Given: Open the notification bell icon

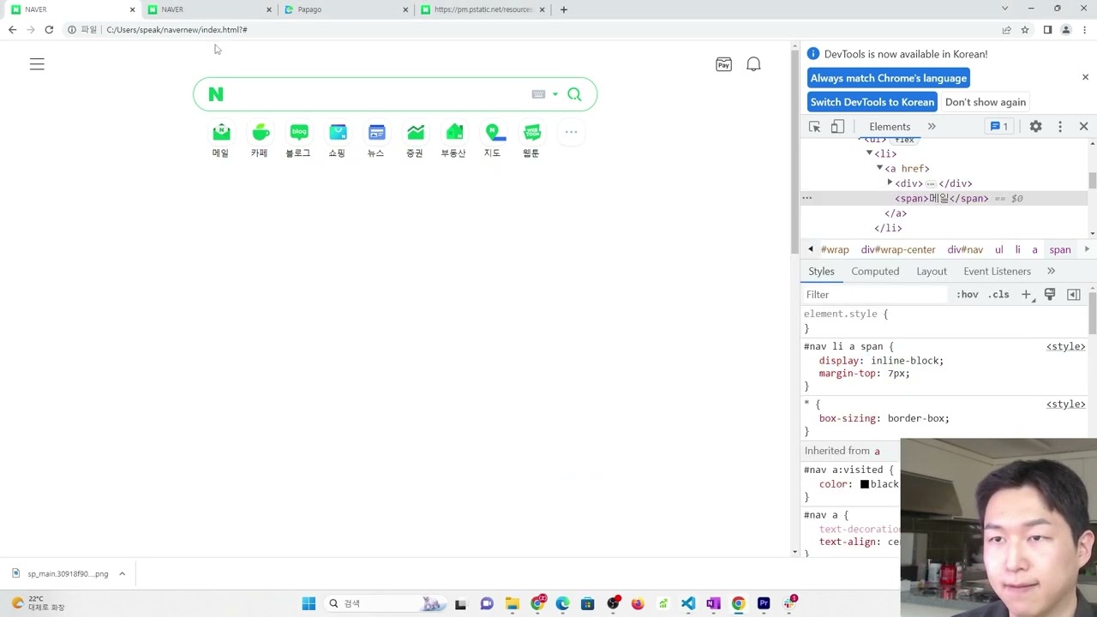Looking at the screenshot, I should pyautogui.click(x=753, y=64).
